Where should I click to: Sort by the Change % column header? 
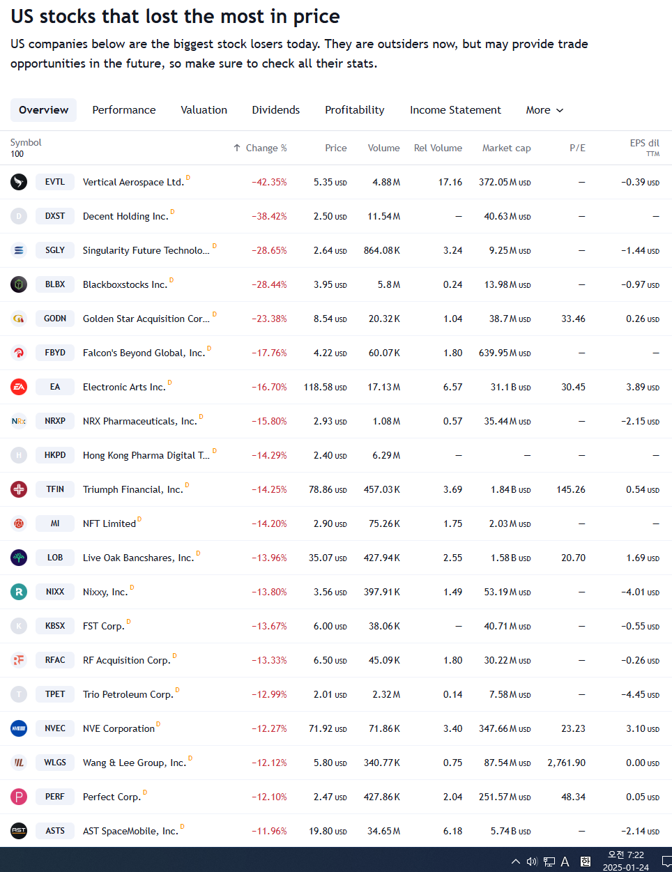coord(260,148)
